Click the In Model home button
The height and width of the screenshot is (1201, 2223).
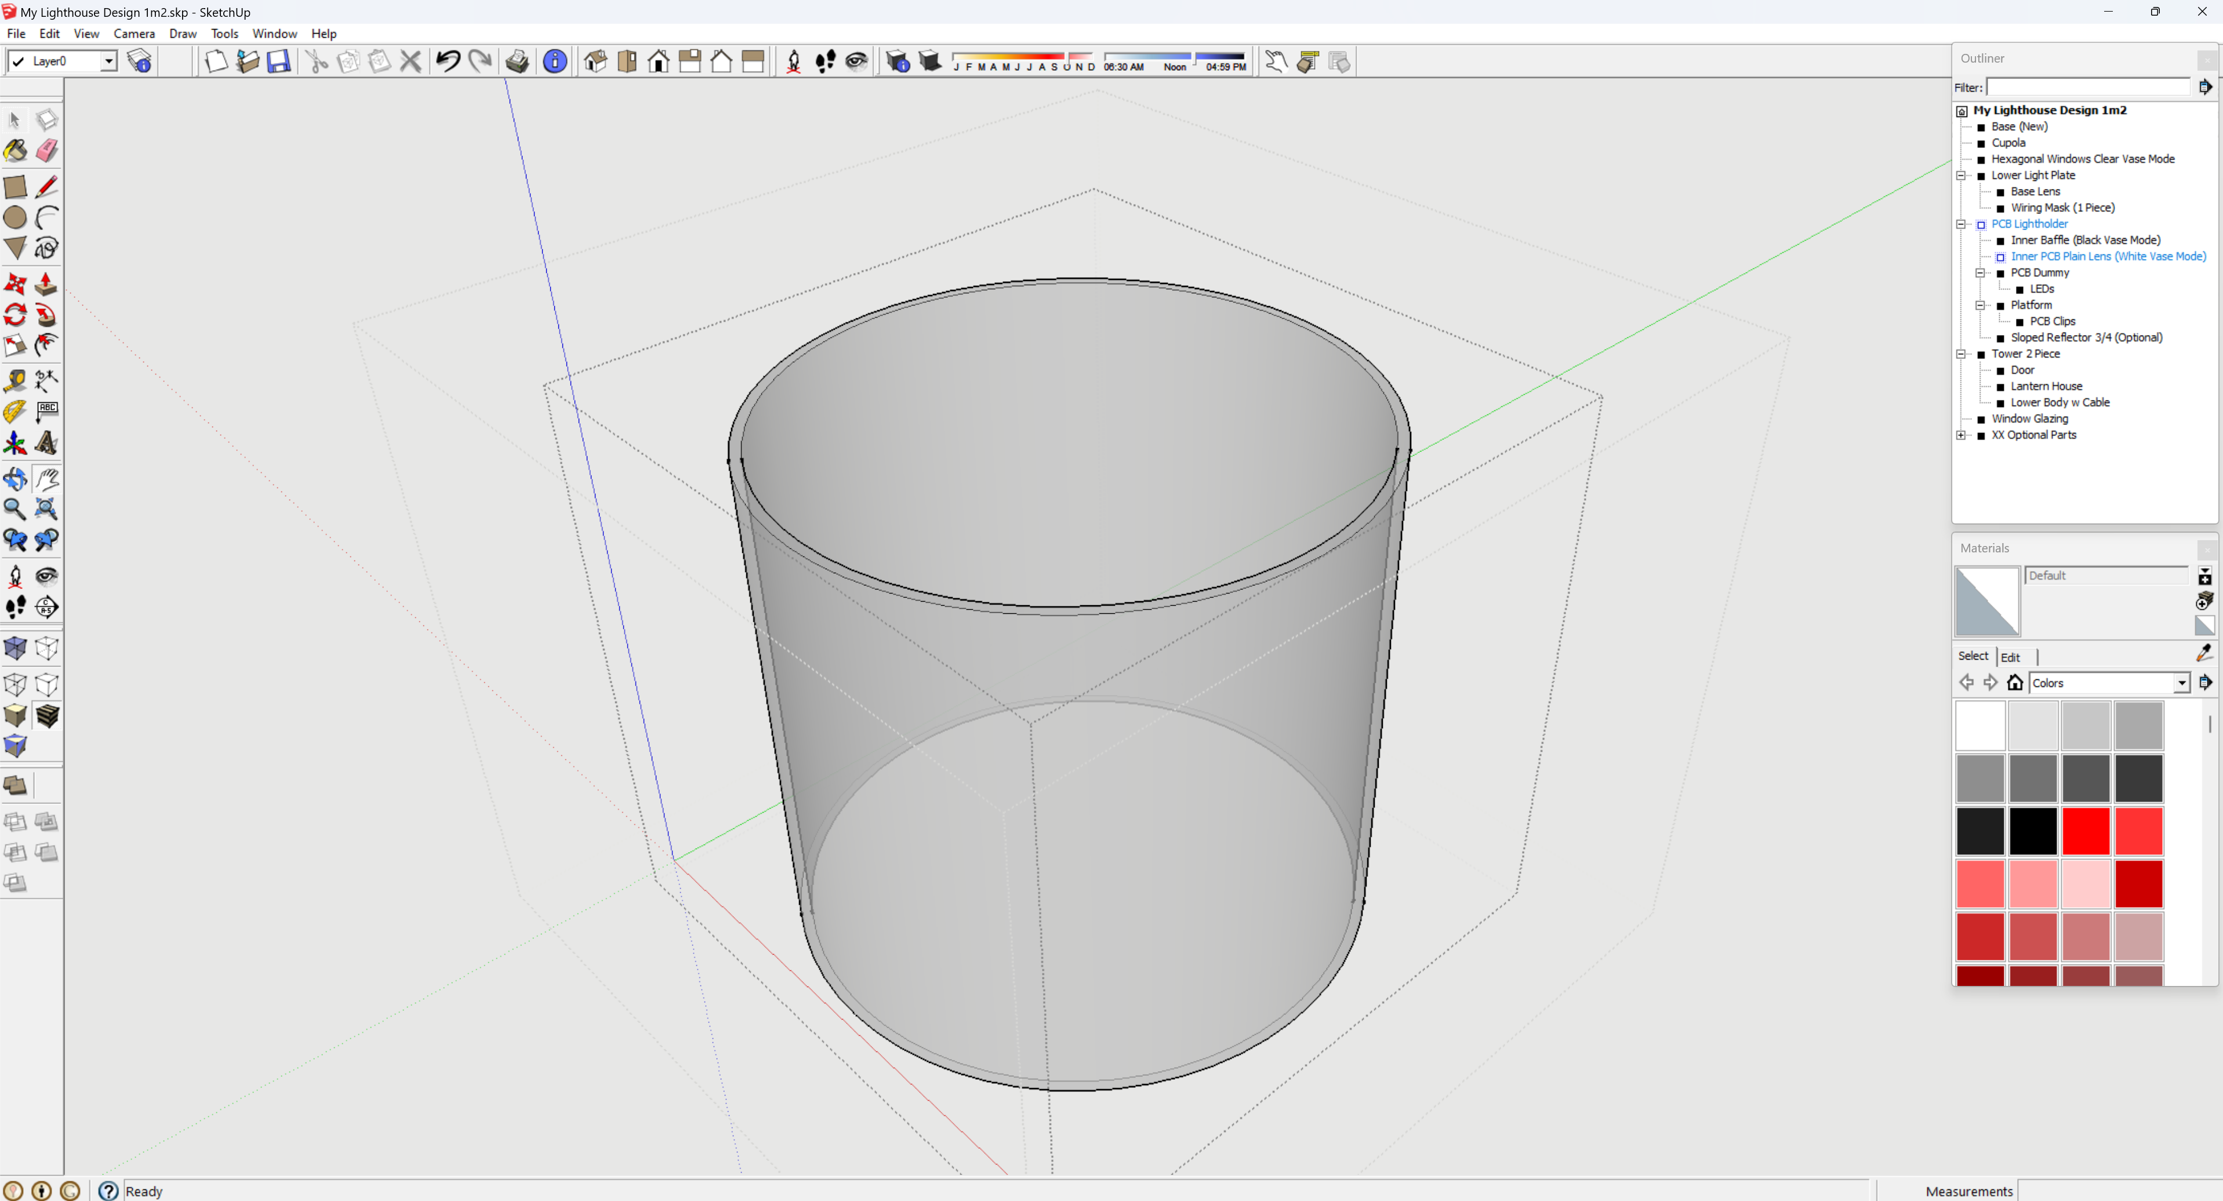pyautogui.click(x=2015, y=682)
